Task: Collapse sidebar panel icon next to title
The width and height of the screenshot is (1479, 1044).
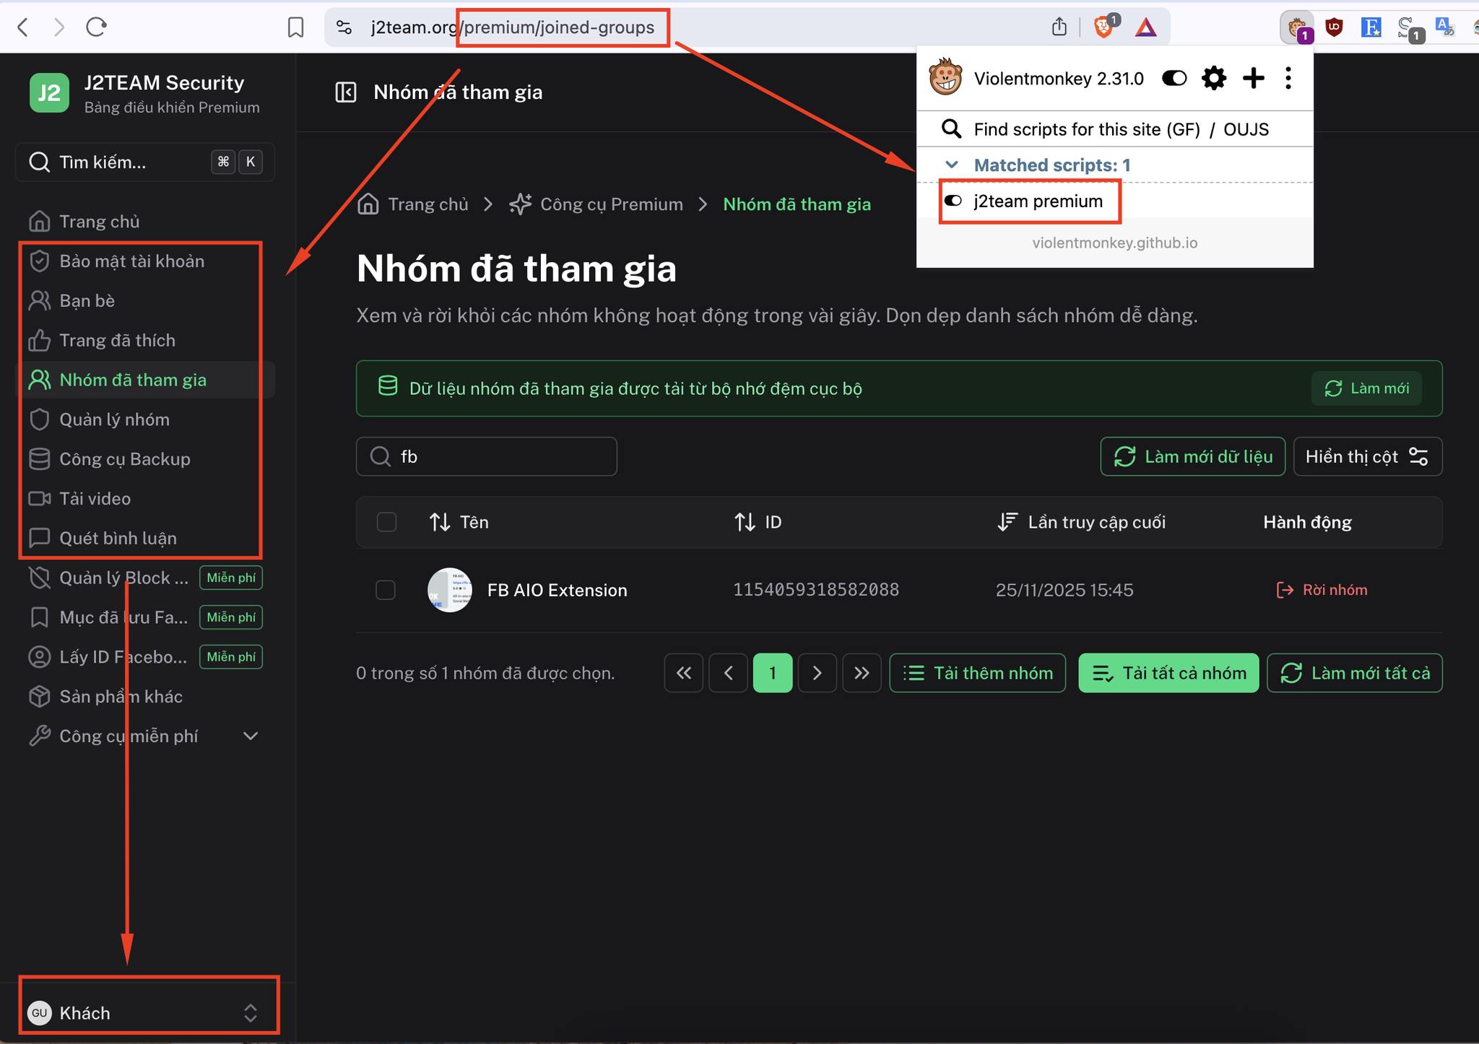Action: pos(346,92)
